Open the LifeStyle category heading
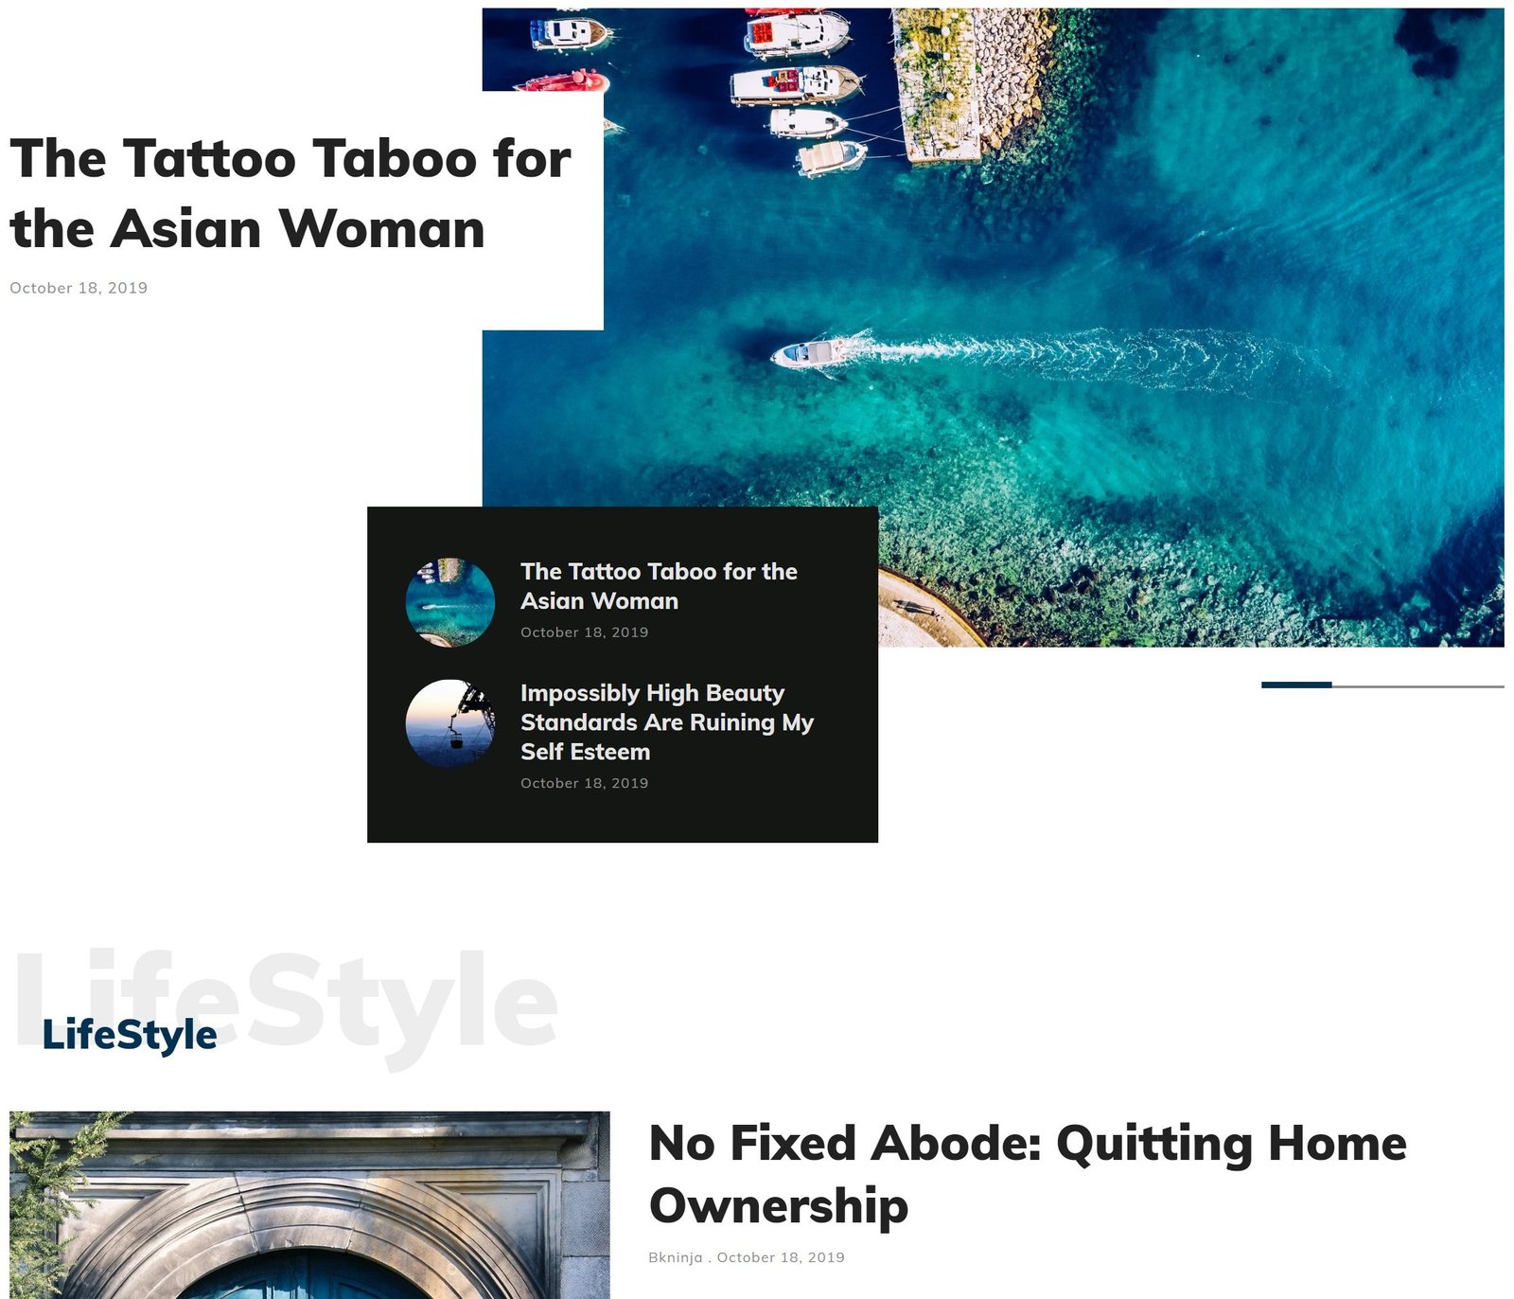1514x1299 pixels. click(x=130, y=1034)
